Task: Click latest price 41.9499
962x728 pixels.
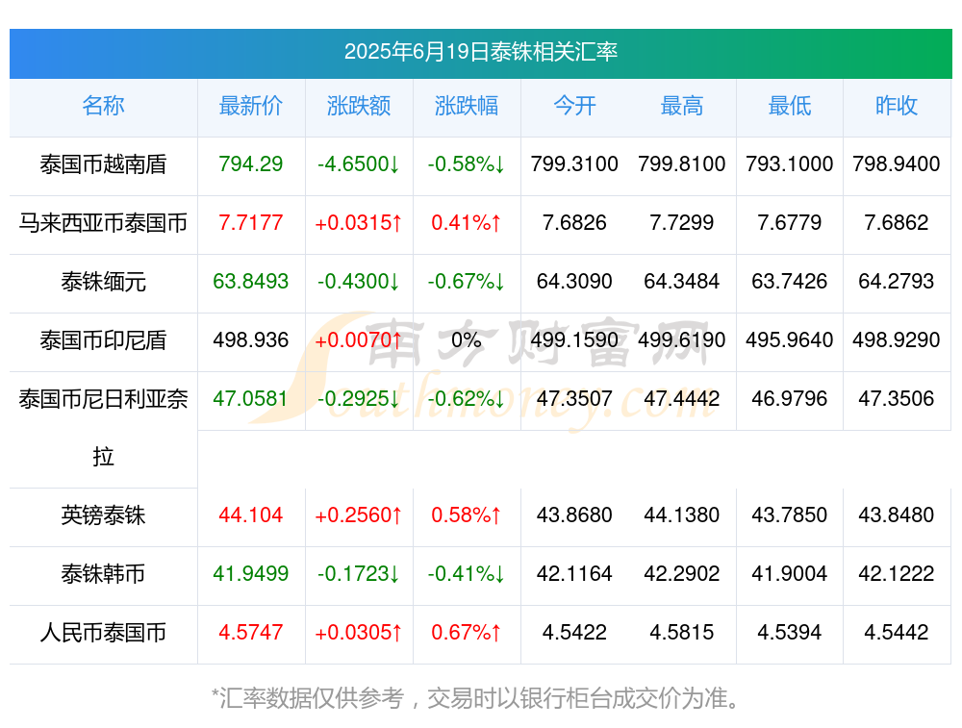Action: [251, 573]
